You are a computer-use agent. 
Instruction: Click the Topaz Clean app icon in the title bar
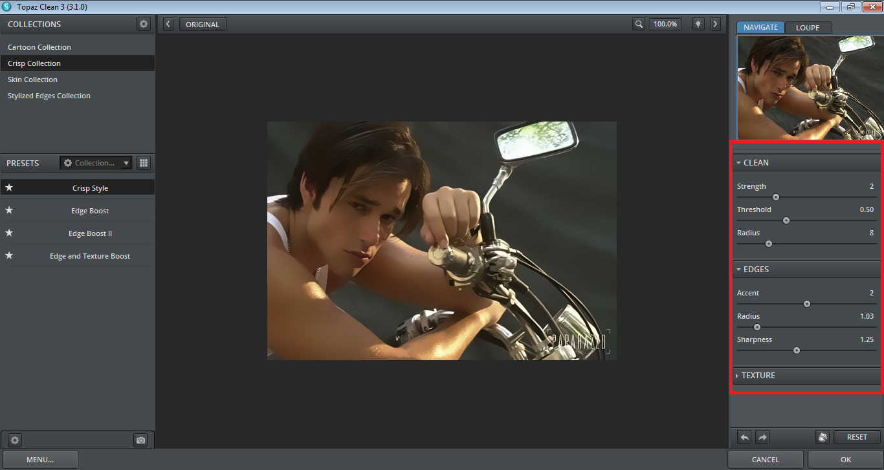point(6,7)
